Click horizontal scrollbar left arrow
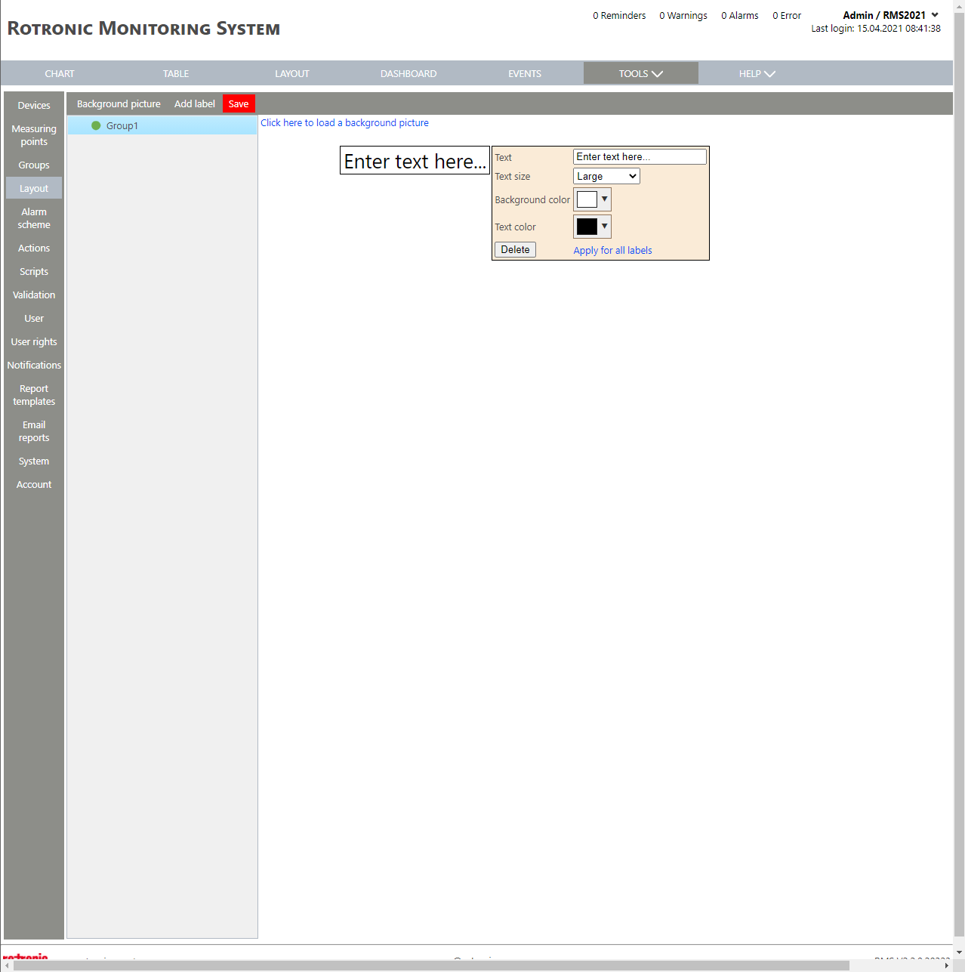This screenshot has width=965, height=972. pyautogui.click(x=7, y=965)
